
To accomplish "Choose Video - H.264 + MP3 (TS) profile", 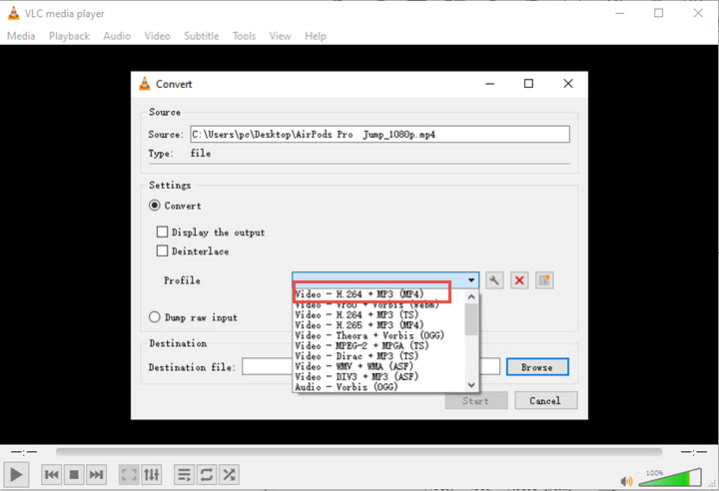I will click(x=357, y=315).
